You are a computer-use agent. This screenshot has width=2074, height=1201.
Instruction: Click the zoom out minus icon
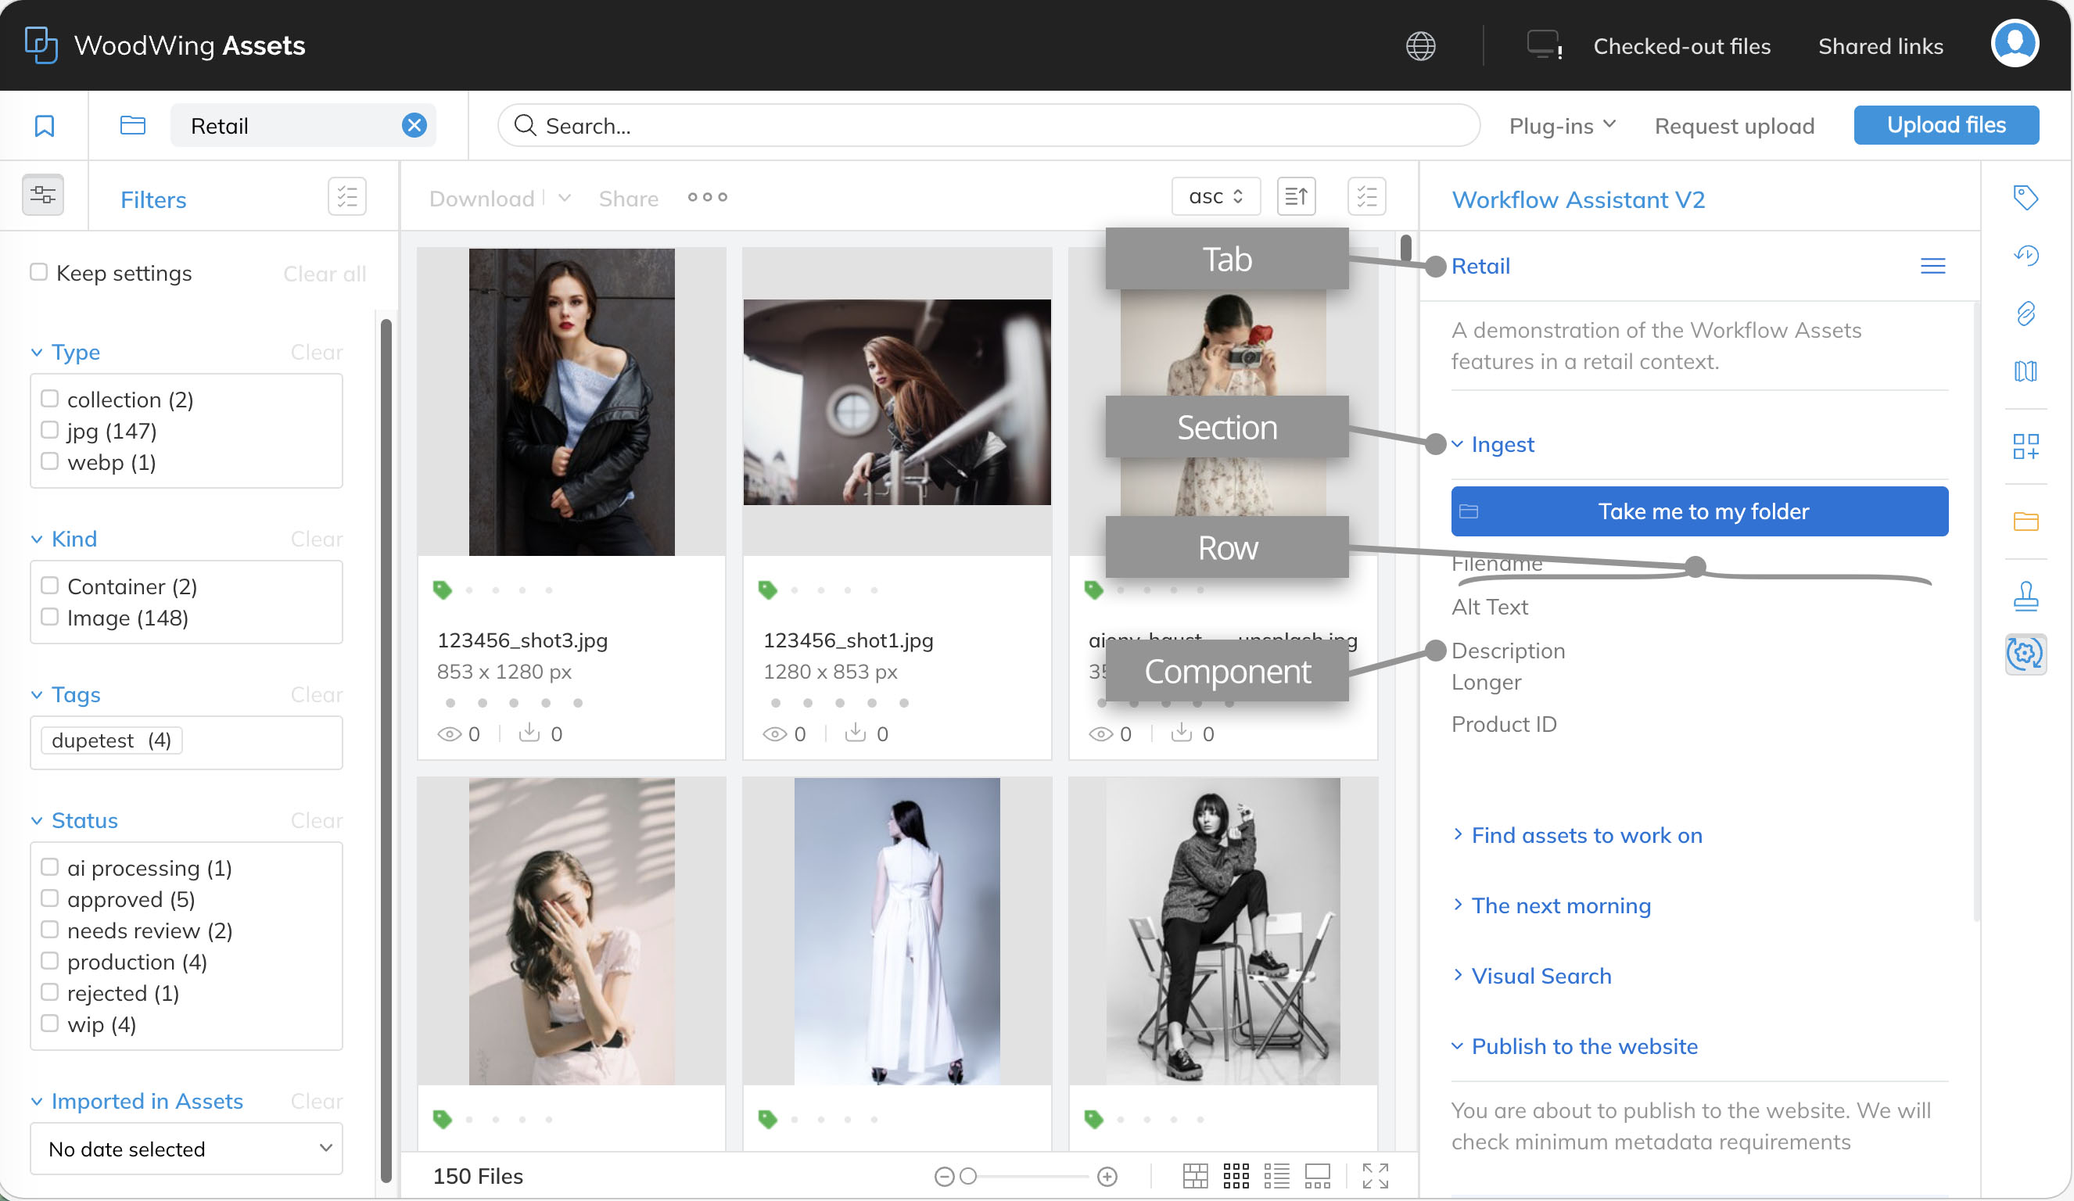pos(944,1177)
